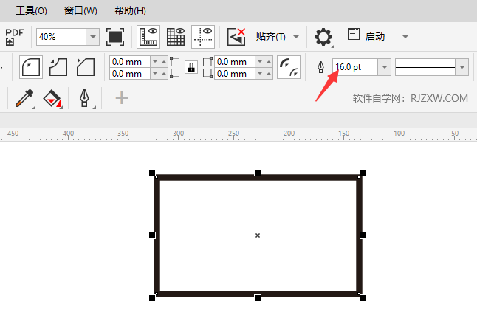Click the bottom-right corner radius field

pyautogui.click(x=234, y=74)
